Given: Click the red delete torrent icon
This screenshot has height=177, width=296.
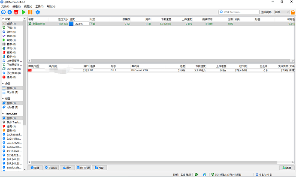Looking at the screenshot, I should (16, 12).
